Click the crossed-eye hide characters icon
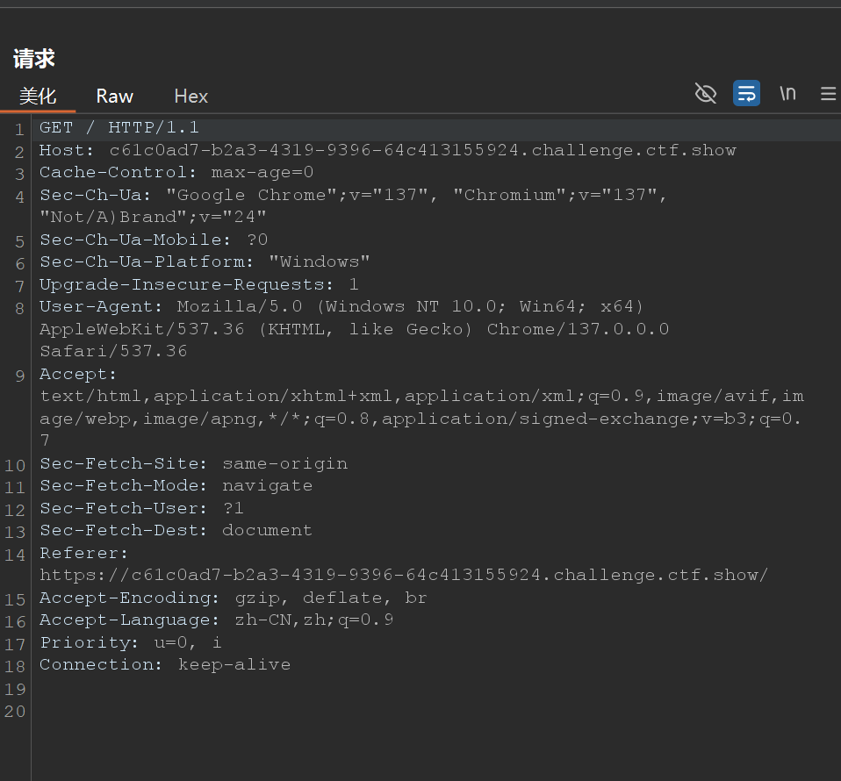The image size is (841, 781). tap(705, 93)
